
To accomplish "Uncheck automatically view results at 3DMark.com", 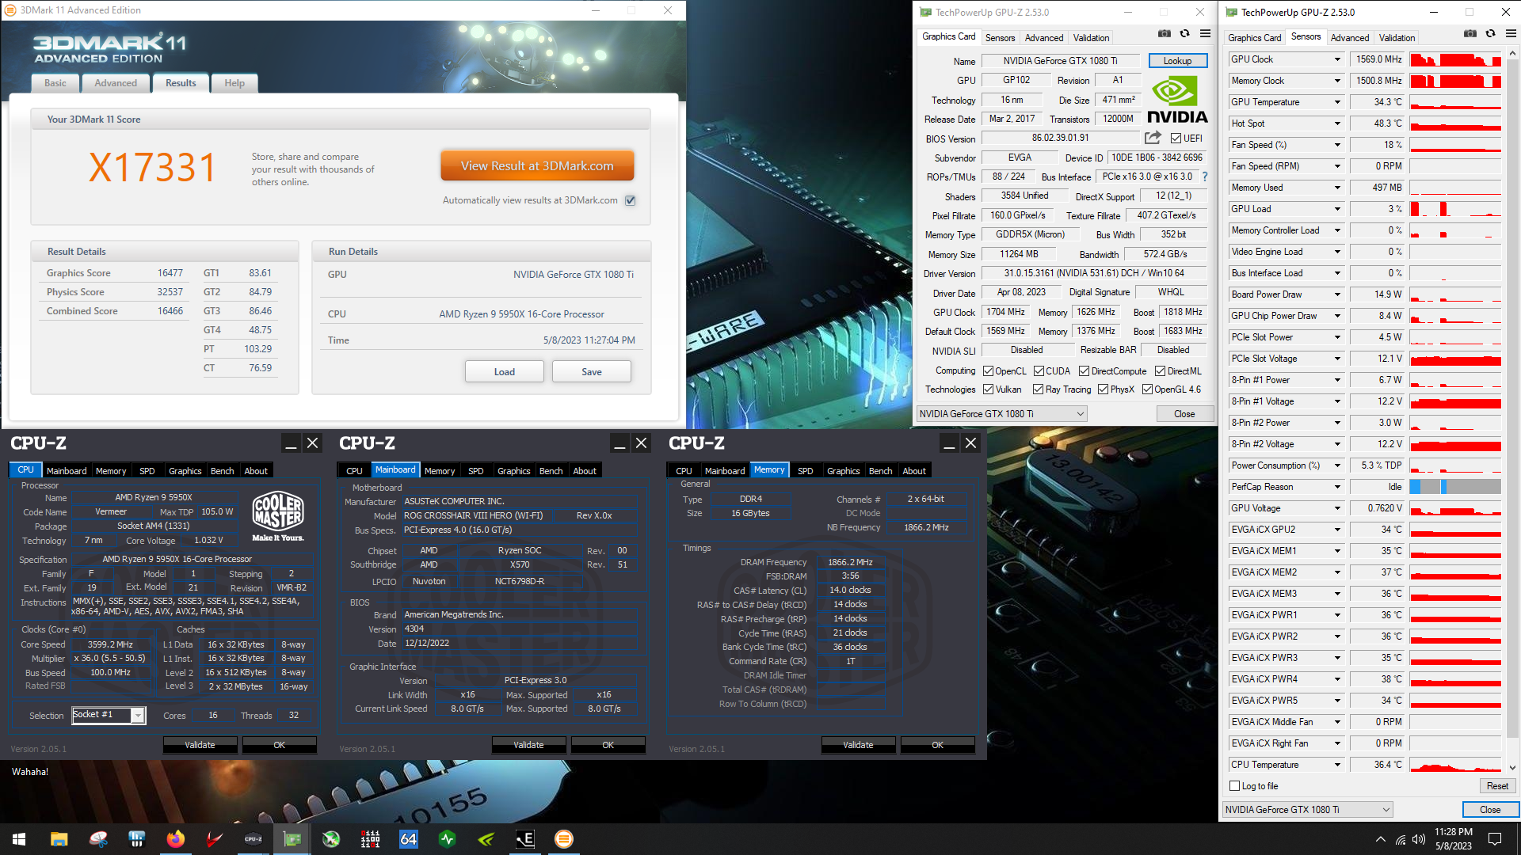I will [x=631, y=200].
